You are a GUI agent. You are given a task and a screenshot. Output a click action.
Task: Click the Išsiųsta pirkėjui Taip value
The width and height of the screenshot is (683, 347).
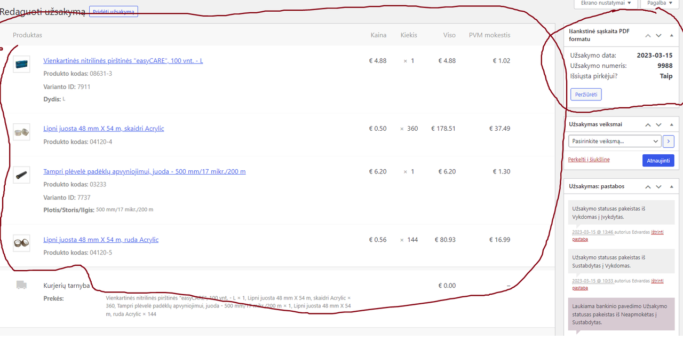666,76
